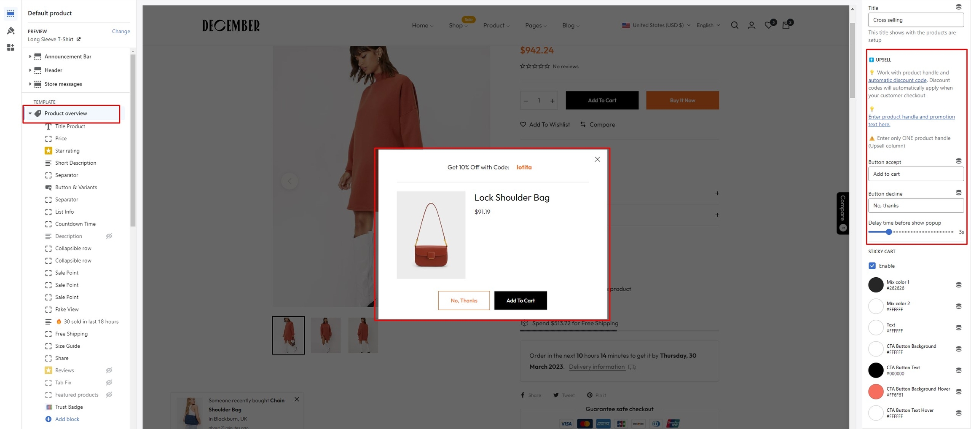The width and height of the screenshot is (971, 429).
Task: Open the Blog menu in store navigation
Action: coord(571,25)
